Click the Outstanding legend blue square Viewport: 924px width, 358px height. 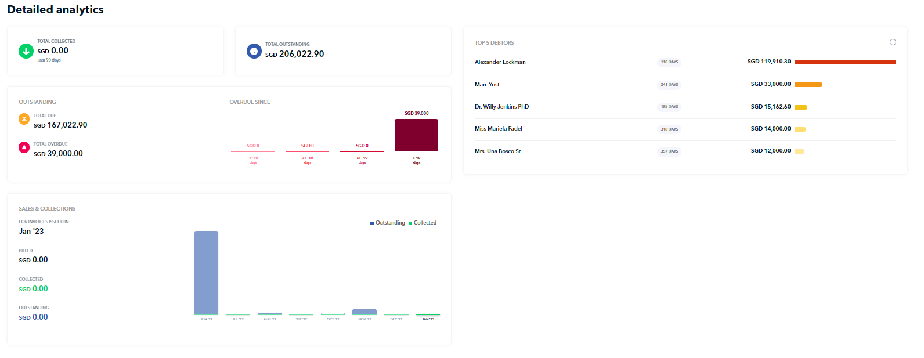[372, 223]
